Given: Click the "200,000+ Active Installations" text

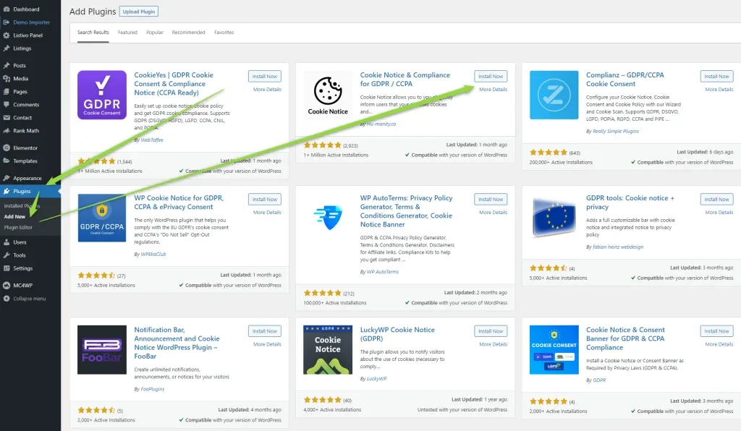Looking at the screenshot, I should 561,163.
